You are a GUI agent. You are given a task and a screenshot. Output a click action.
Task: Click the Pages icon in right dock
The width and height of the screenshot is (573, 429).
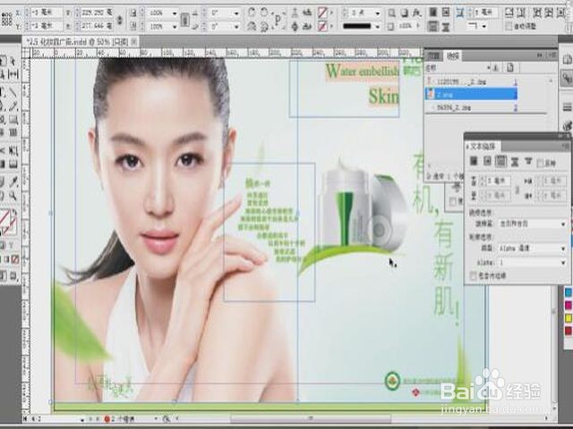[x=567, y=58]
